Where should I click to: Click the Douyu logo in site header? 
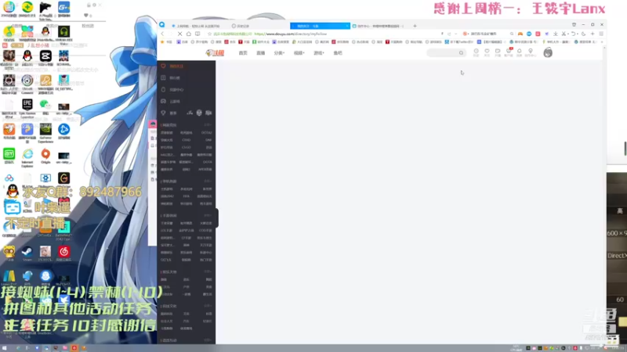pos(215,52)
